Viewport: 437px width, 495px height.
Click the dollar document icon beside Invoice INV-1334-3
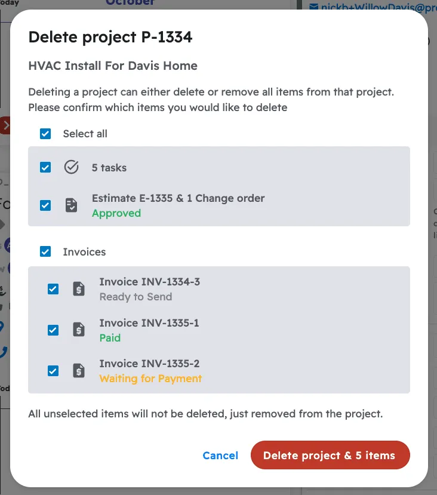tap(78, 288)
